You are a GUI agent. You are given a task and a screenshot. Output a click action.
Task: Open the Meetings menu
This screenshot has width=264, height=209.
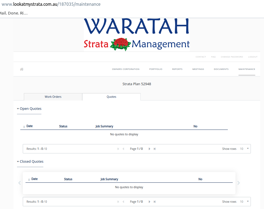coord(198,69)
